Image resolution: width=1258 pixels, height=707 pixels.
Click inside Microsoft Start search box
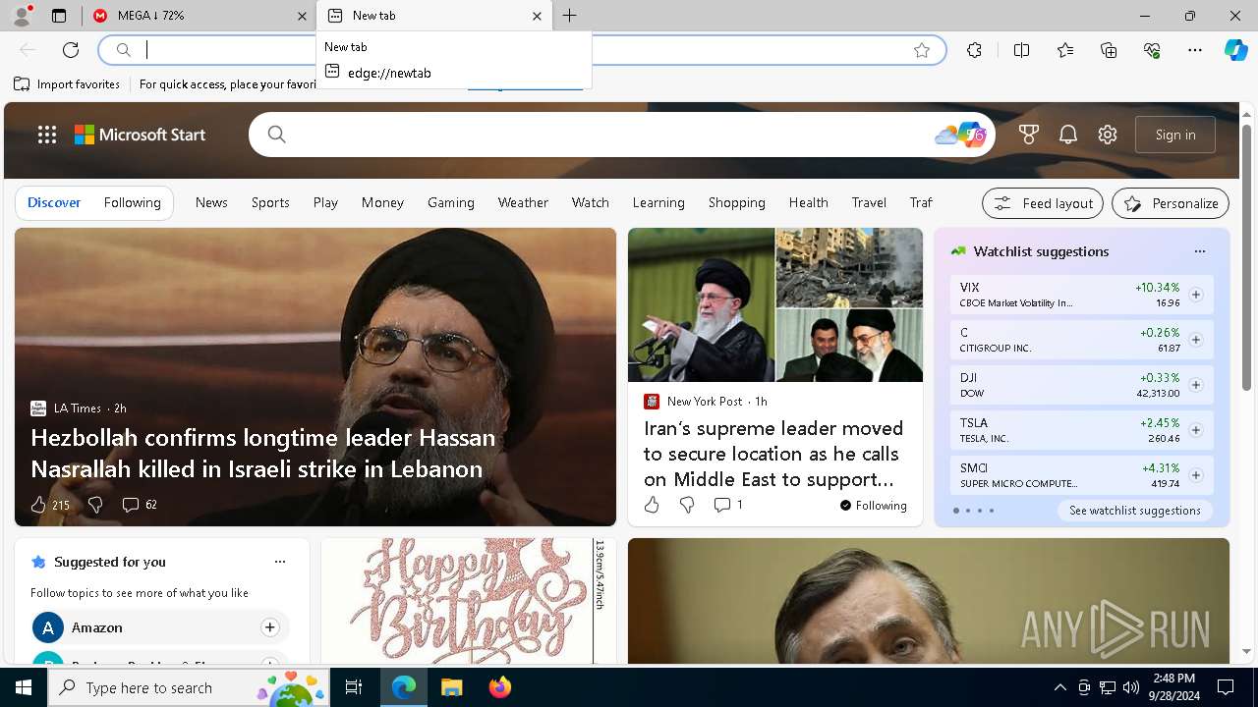tap(621, 135)
